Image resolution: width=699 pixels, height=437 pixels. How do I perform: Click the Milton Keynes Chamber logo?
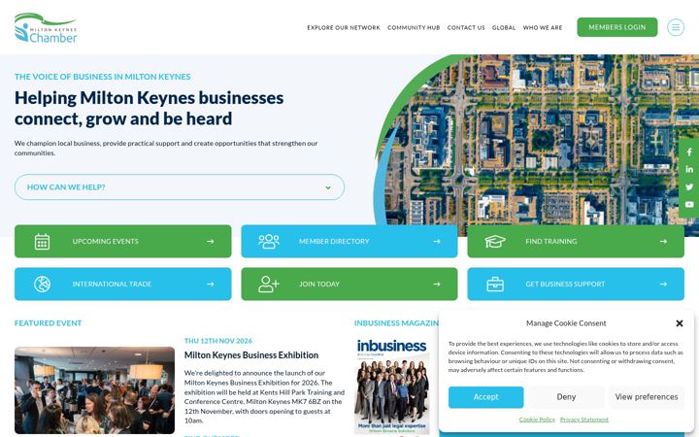[46, 27]
